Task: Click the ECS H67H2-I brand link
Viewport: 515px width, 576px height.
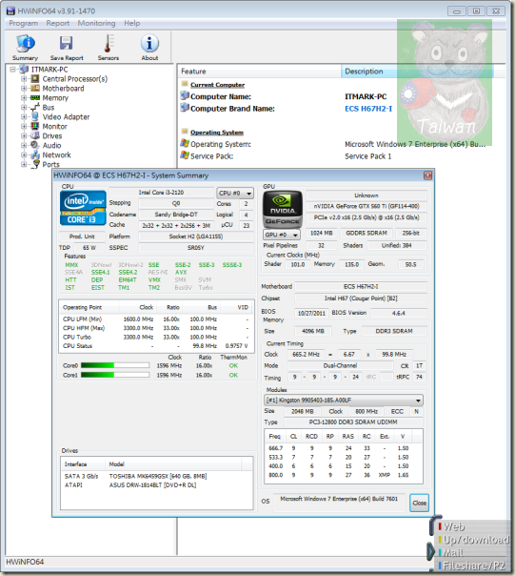Action: 368,109
